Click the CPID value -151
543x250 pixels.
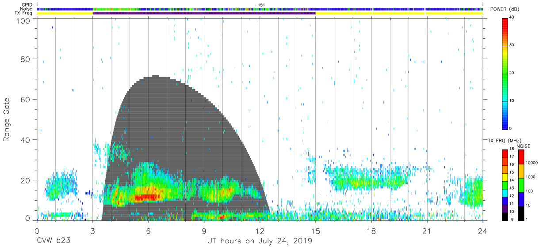coord(260,5)
